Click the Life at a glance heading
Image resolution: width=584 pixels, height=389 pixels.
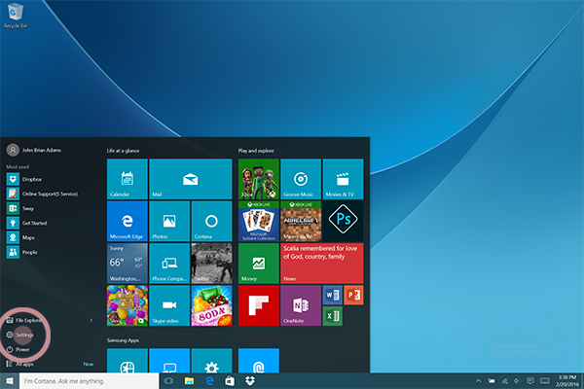point(123,151)
